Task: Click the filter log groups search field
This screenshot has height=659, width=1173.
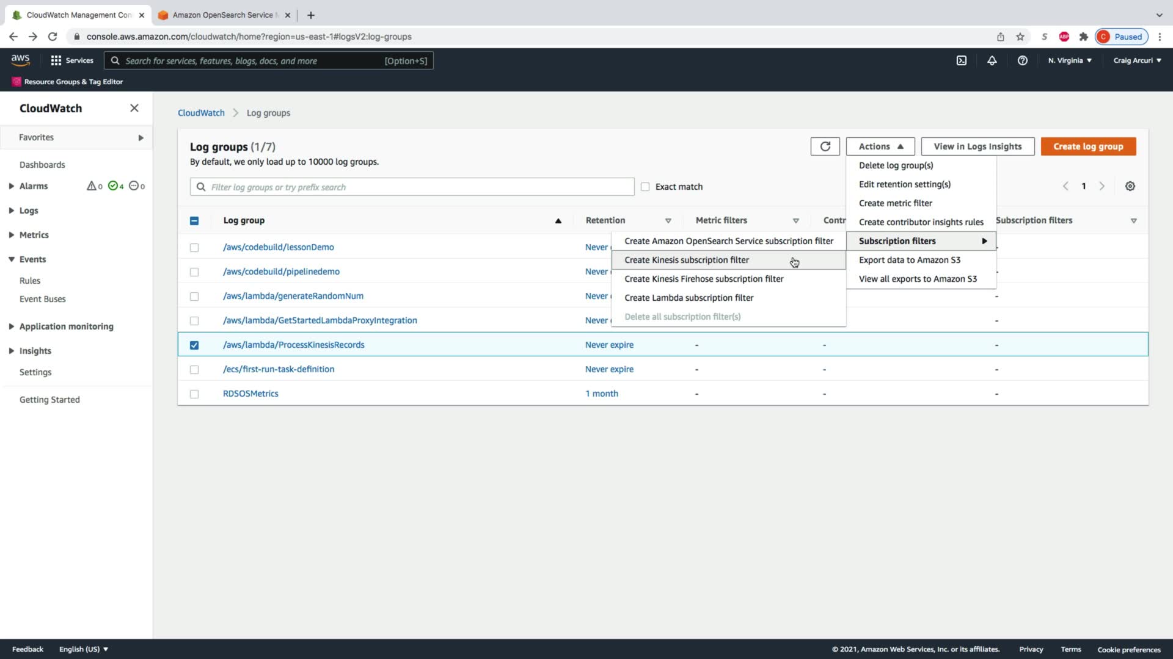Action: [412, 187]
